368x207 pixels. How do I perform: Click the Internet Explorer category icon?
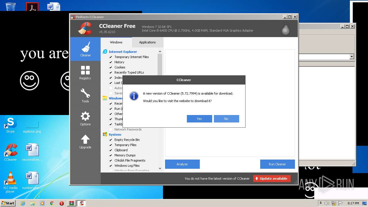point(105,52)
